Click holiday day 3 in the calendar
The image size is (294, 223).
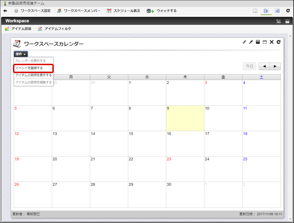coord(223,93)
